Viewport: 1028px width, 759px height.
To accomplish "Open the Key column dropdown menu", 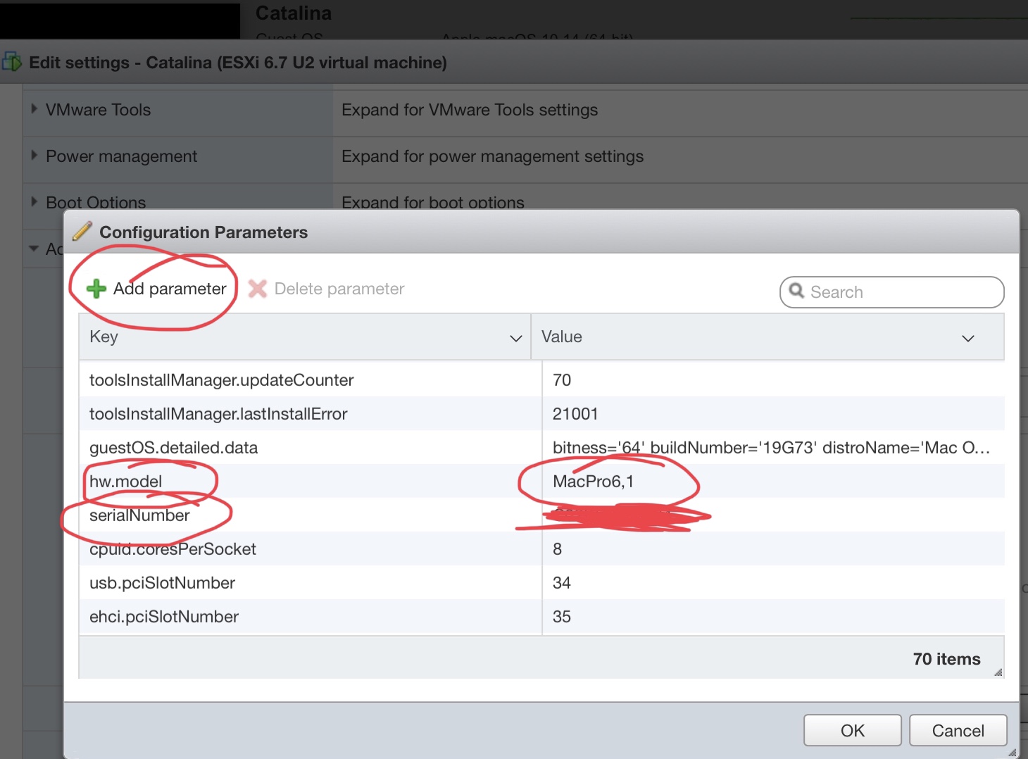I will pyautogui.click(x=515, y=338).
